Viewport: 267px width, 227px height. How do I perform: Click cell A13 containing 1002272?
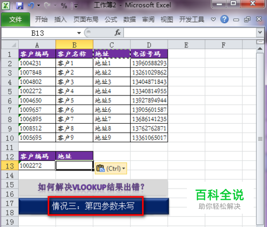(37, 166)
